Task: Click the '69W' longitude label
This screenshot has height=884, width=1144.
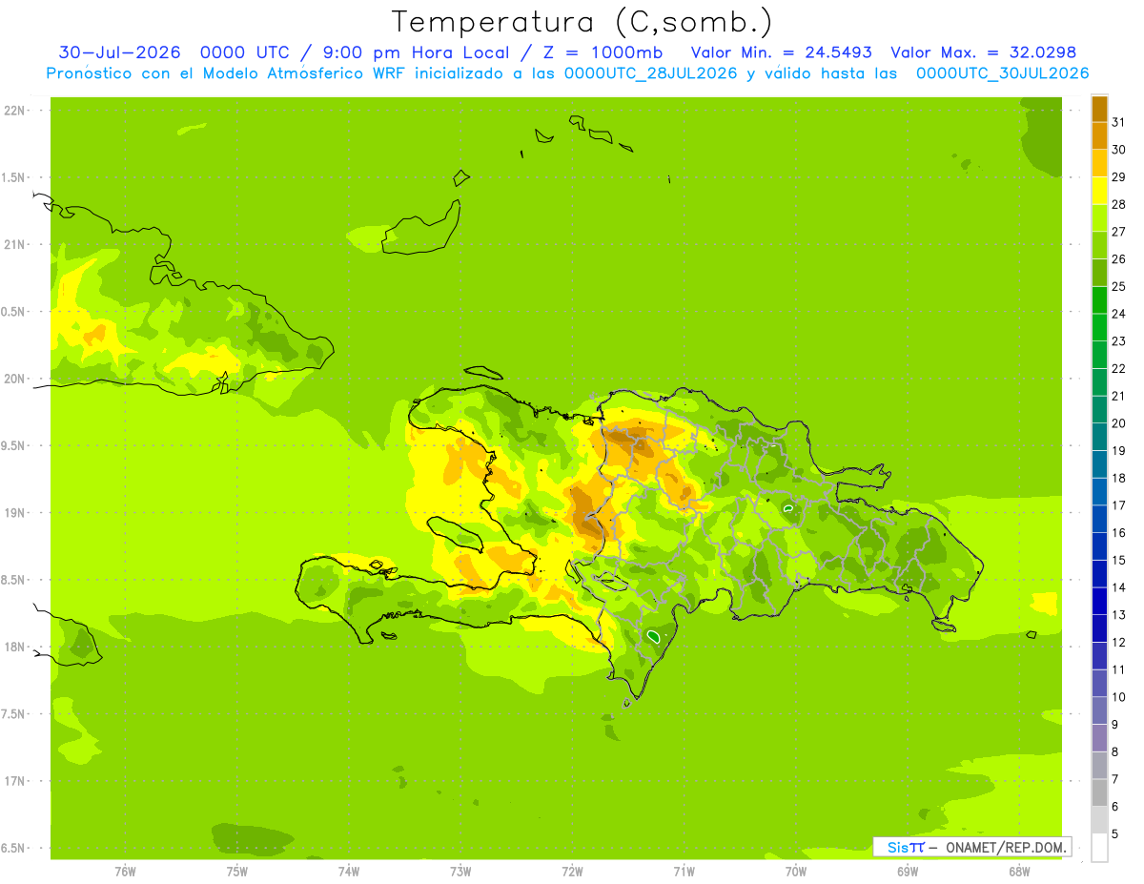Action: tap(907, 872)
